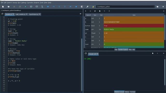
Task: Run selection or current line icon
Action: point(42,7)
